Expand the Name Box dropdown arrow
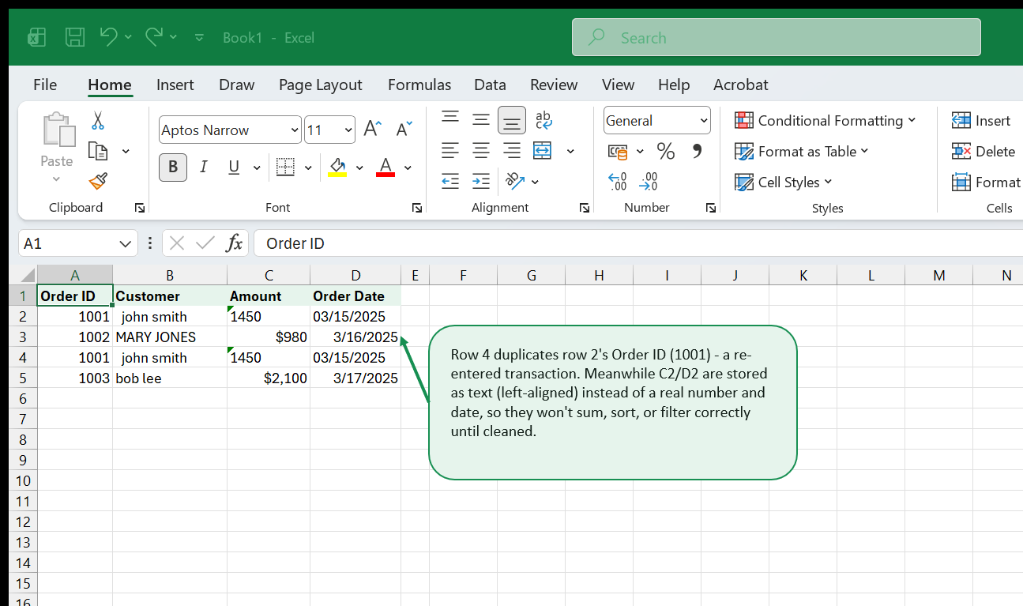This screenshot has width=1023, height=606. 125,243
